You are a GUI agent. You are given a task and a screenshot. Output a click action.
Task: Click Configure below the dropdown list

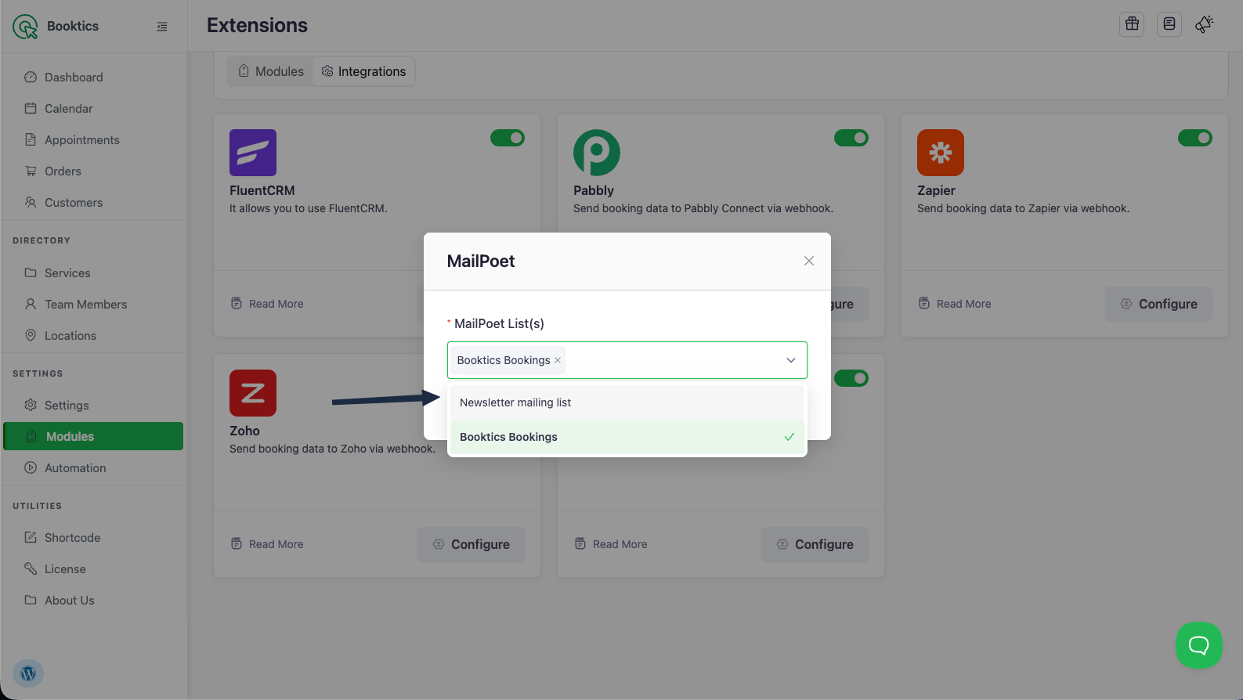815,544
